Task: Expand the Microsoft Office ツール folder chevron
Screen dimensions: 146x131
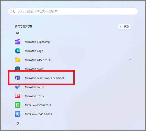Action: pyautogui.click(x=130, y=60)
